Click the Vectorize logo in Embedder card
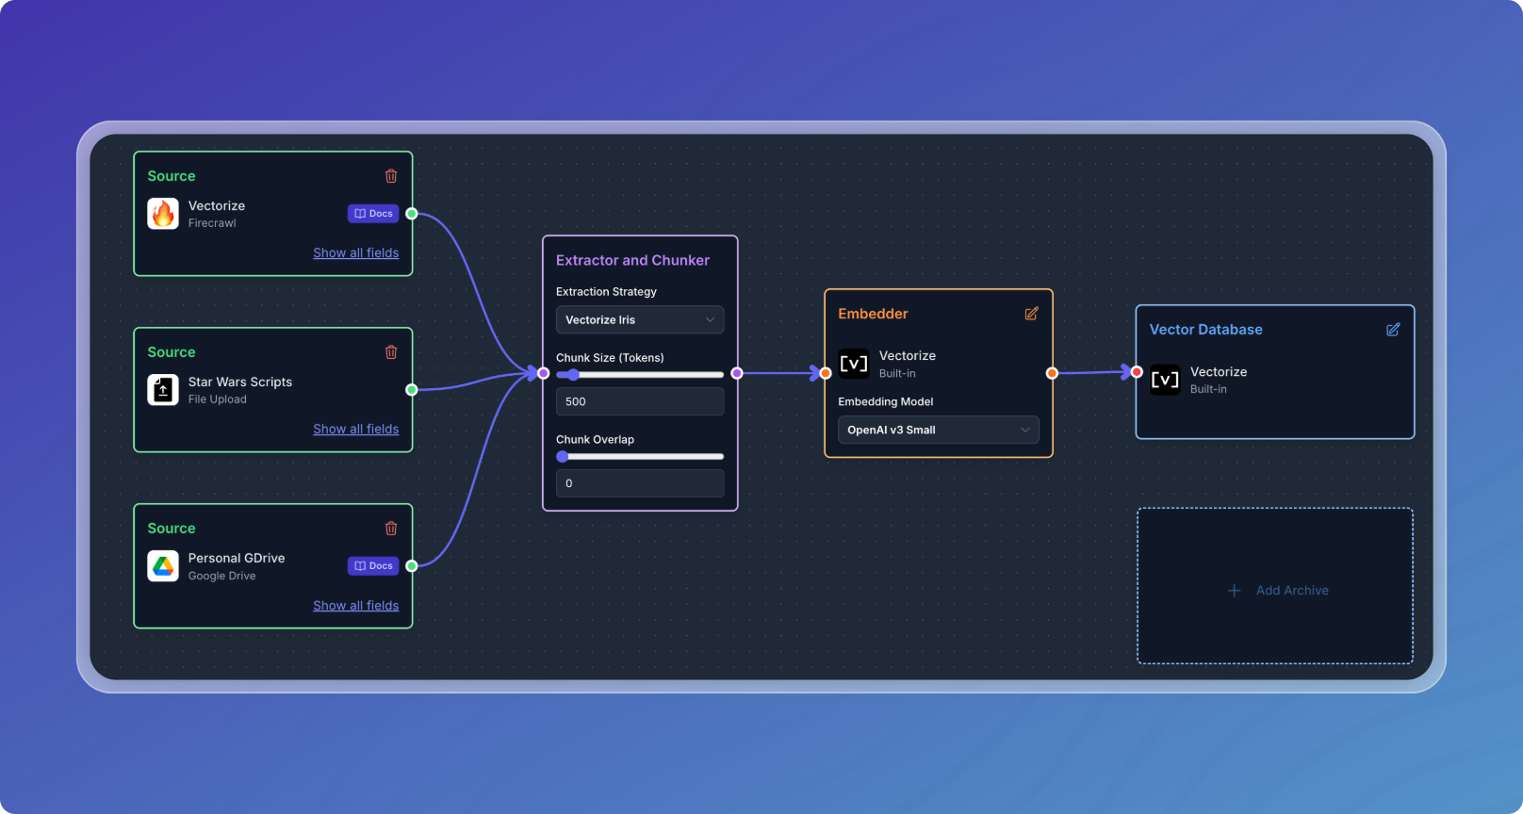 (x=854, y=364)
